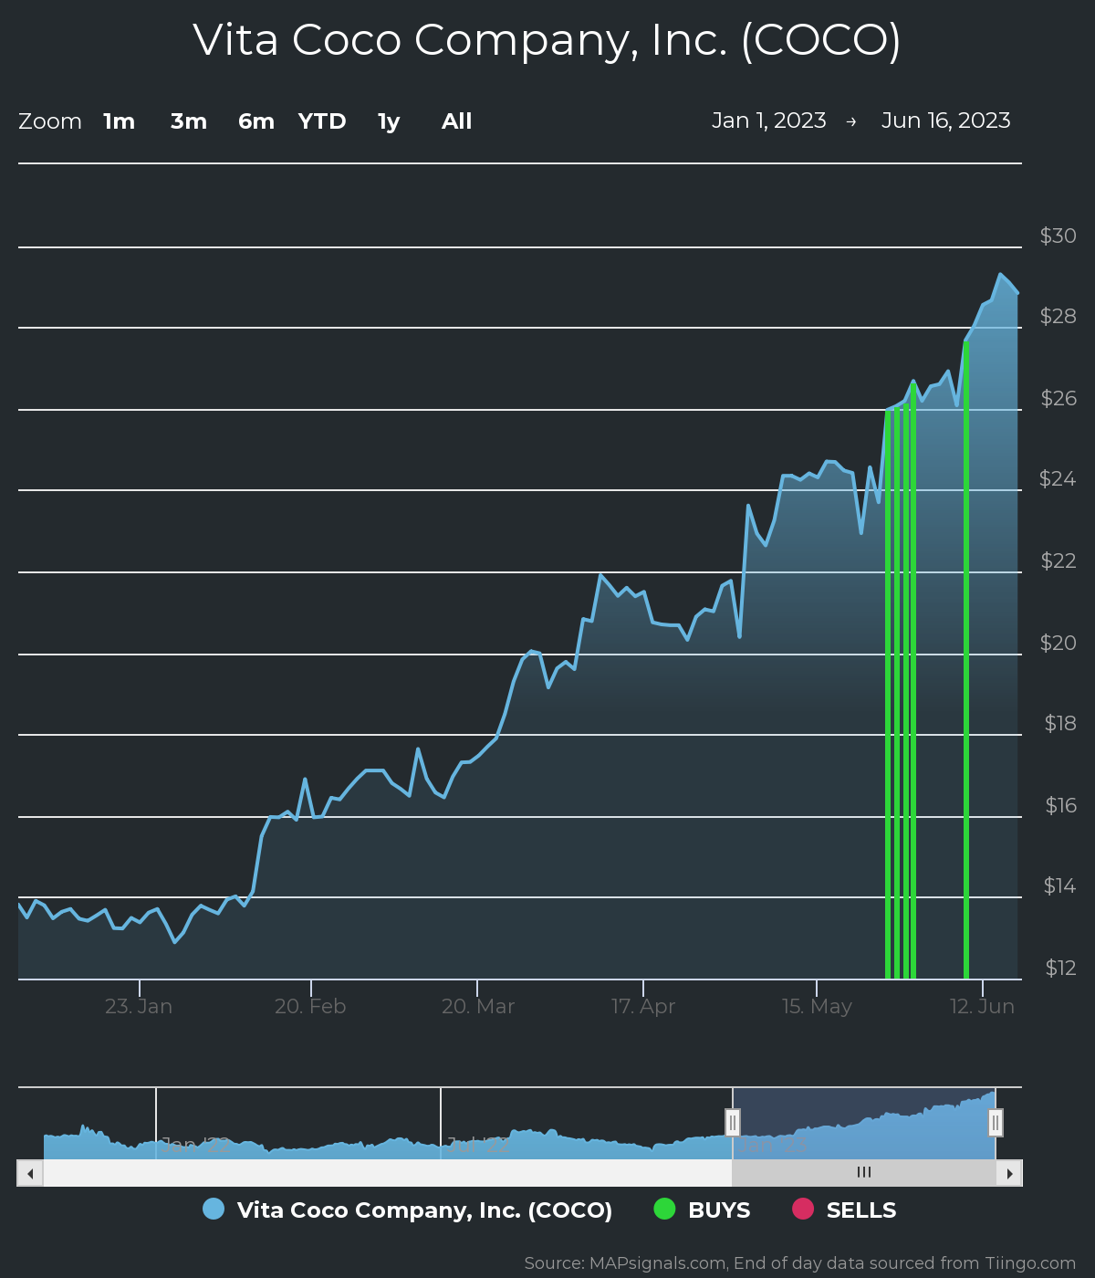Click the navigator scrollbar thumb

(x=864, y=1173)
